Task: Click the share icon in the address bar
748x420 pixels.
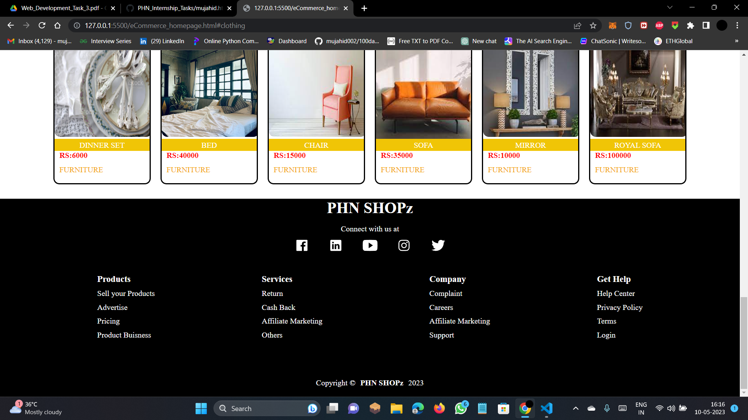Action: tap(577, 26)
